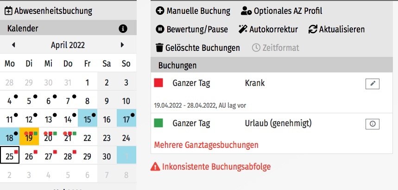The width and height of the screenshot is (398, 190).
Task: Show info for Urlaub (genehmigt) booking
Action: pyautogui.click(x=373, y=124)
